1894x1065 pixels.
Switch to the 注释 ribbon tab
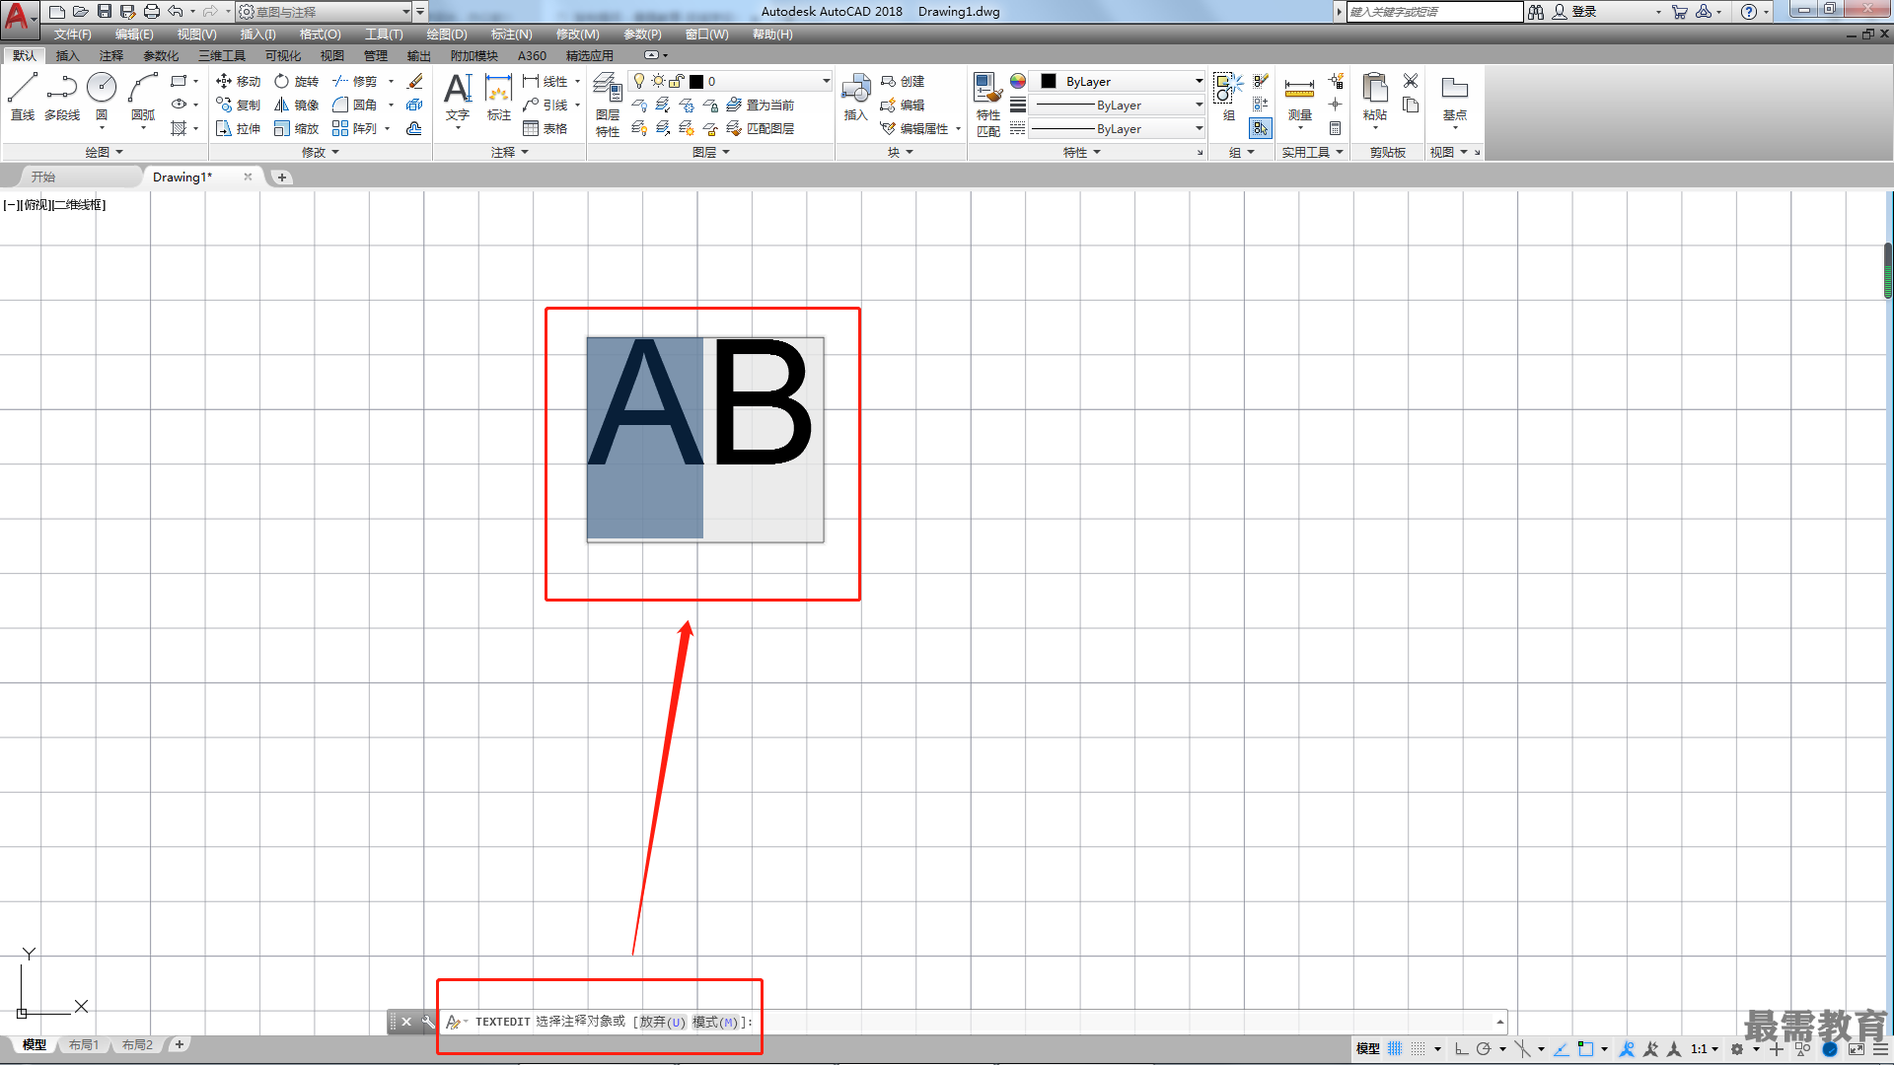(x=111, y=55)
